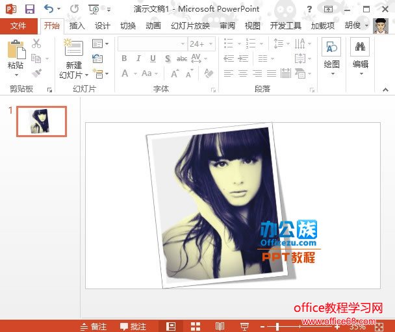Open Font dialog launcher in 字体 group
The height and width of the screenshot is (332, 395).
pos(213,90)
